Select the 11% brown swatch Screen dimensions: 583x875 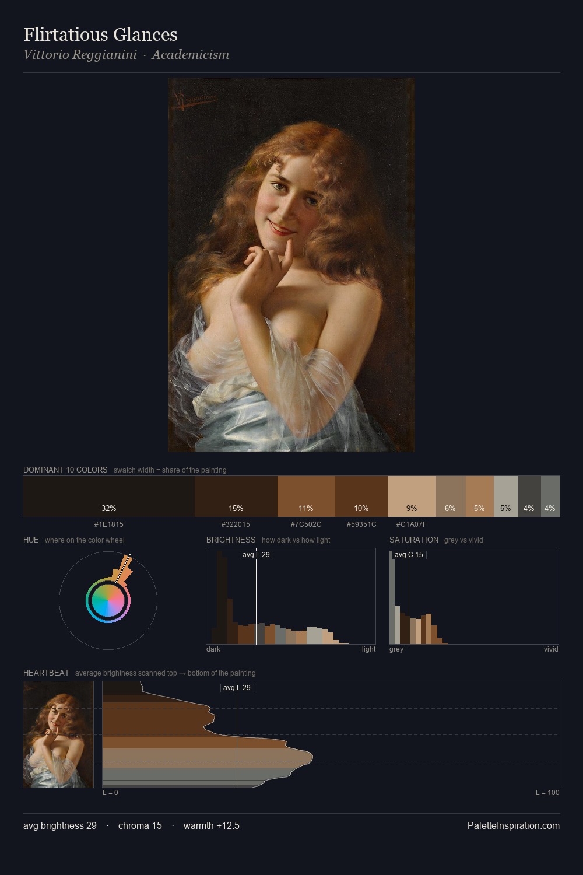306,496
